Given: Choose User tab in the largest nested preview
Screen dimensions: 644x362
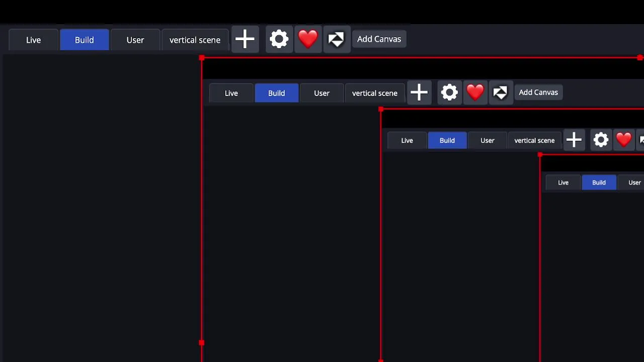Looking at the screenshot, I should [321, 93].
